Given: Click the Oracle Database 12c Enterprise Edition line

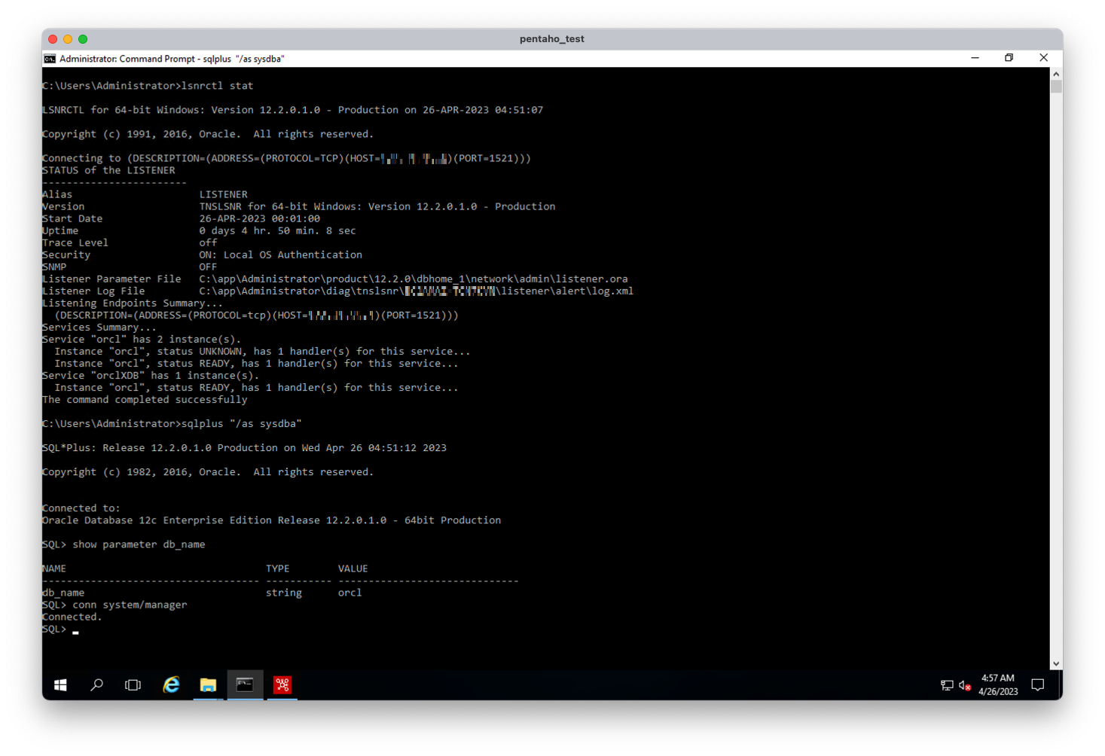Looking at the screenshot, I should 271,520.
